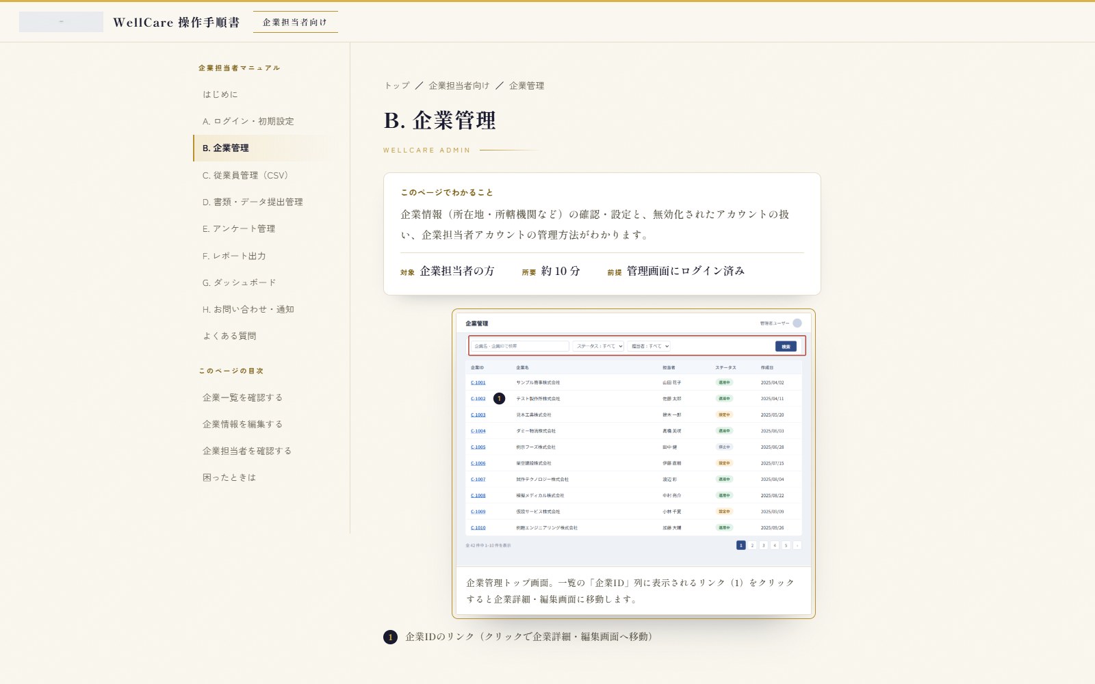Click status badge in C-1005 row
The height and width of the screenshot is (684, 1095).
tap(724, 447)
